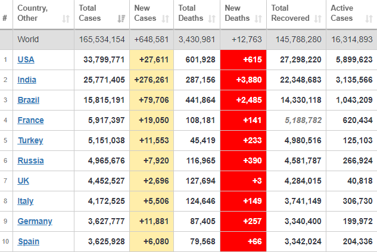Image resolution: width=377 pixels, height=252 pixels.
Task: Sort by Total Cases column arrows
Action: click(121, 18)
